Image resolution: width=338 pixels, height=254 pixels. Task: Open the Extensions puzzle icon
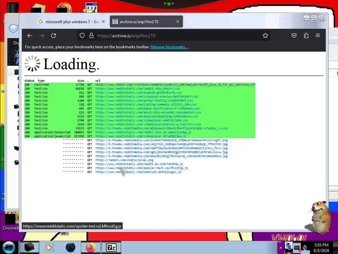click(306, 35)
